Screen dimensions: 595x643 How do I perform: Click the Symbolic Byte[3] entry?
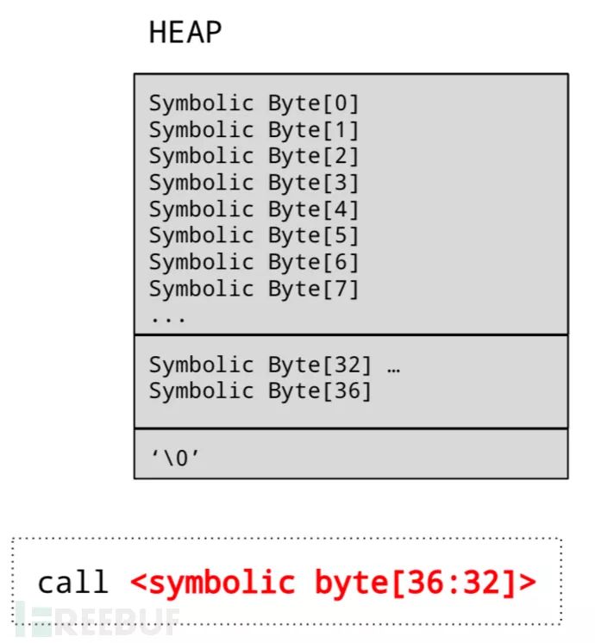[x=254, y=184]
